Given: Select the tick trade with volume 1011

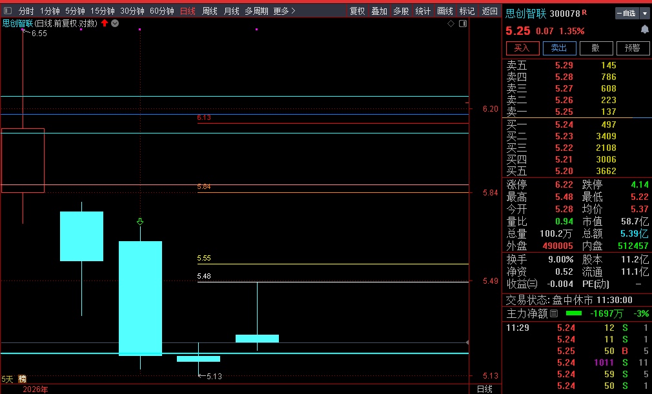Looking at the screenshot, I should click(576, 363).
